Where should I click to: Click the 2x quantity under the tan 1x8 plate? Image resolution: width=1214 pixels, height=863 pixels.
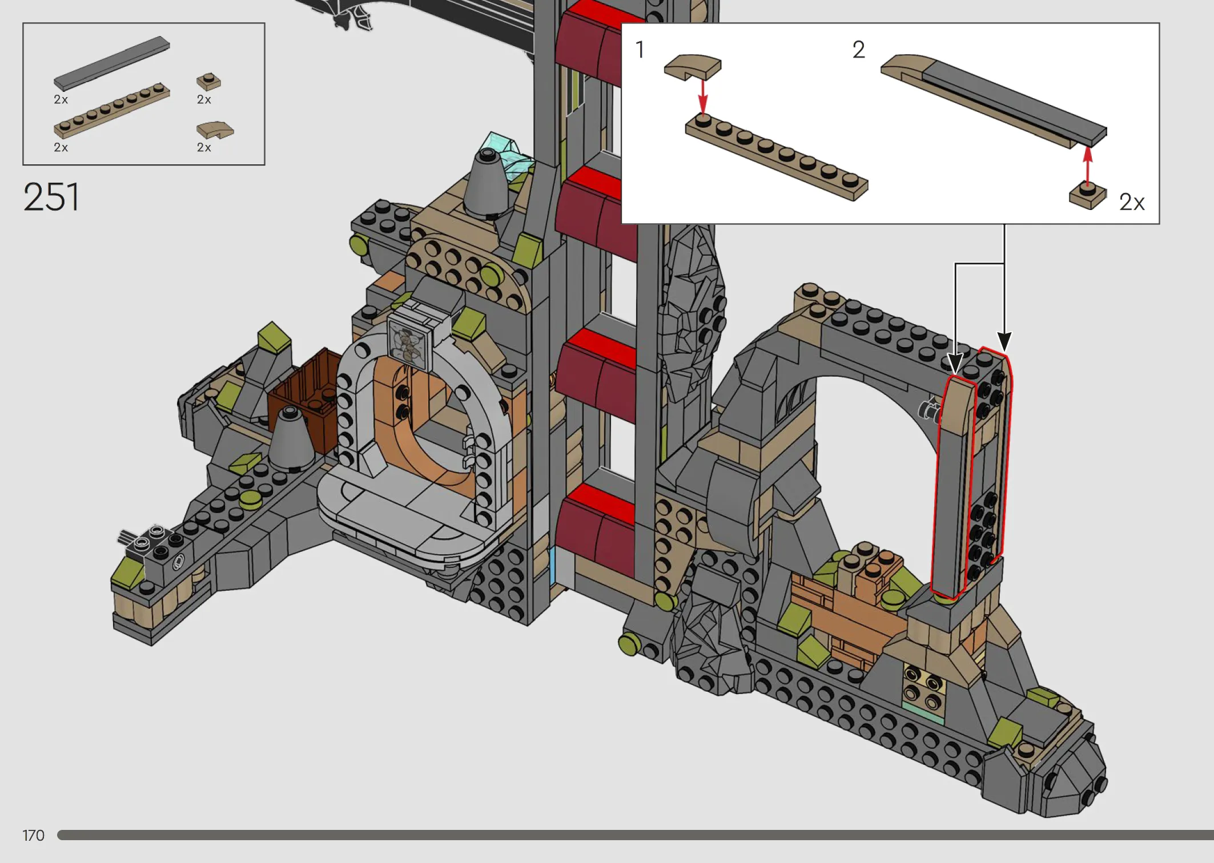click(61, 148)
